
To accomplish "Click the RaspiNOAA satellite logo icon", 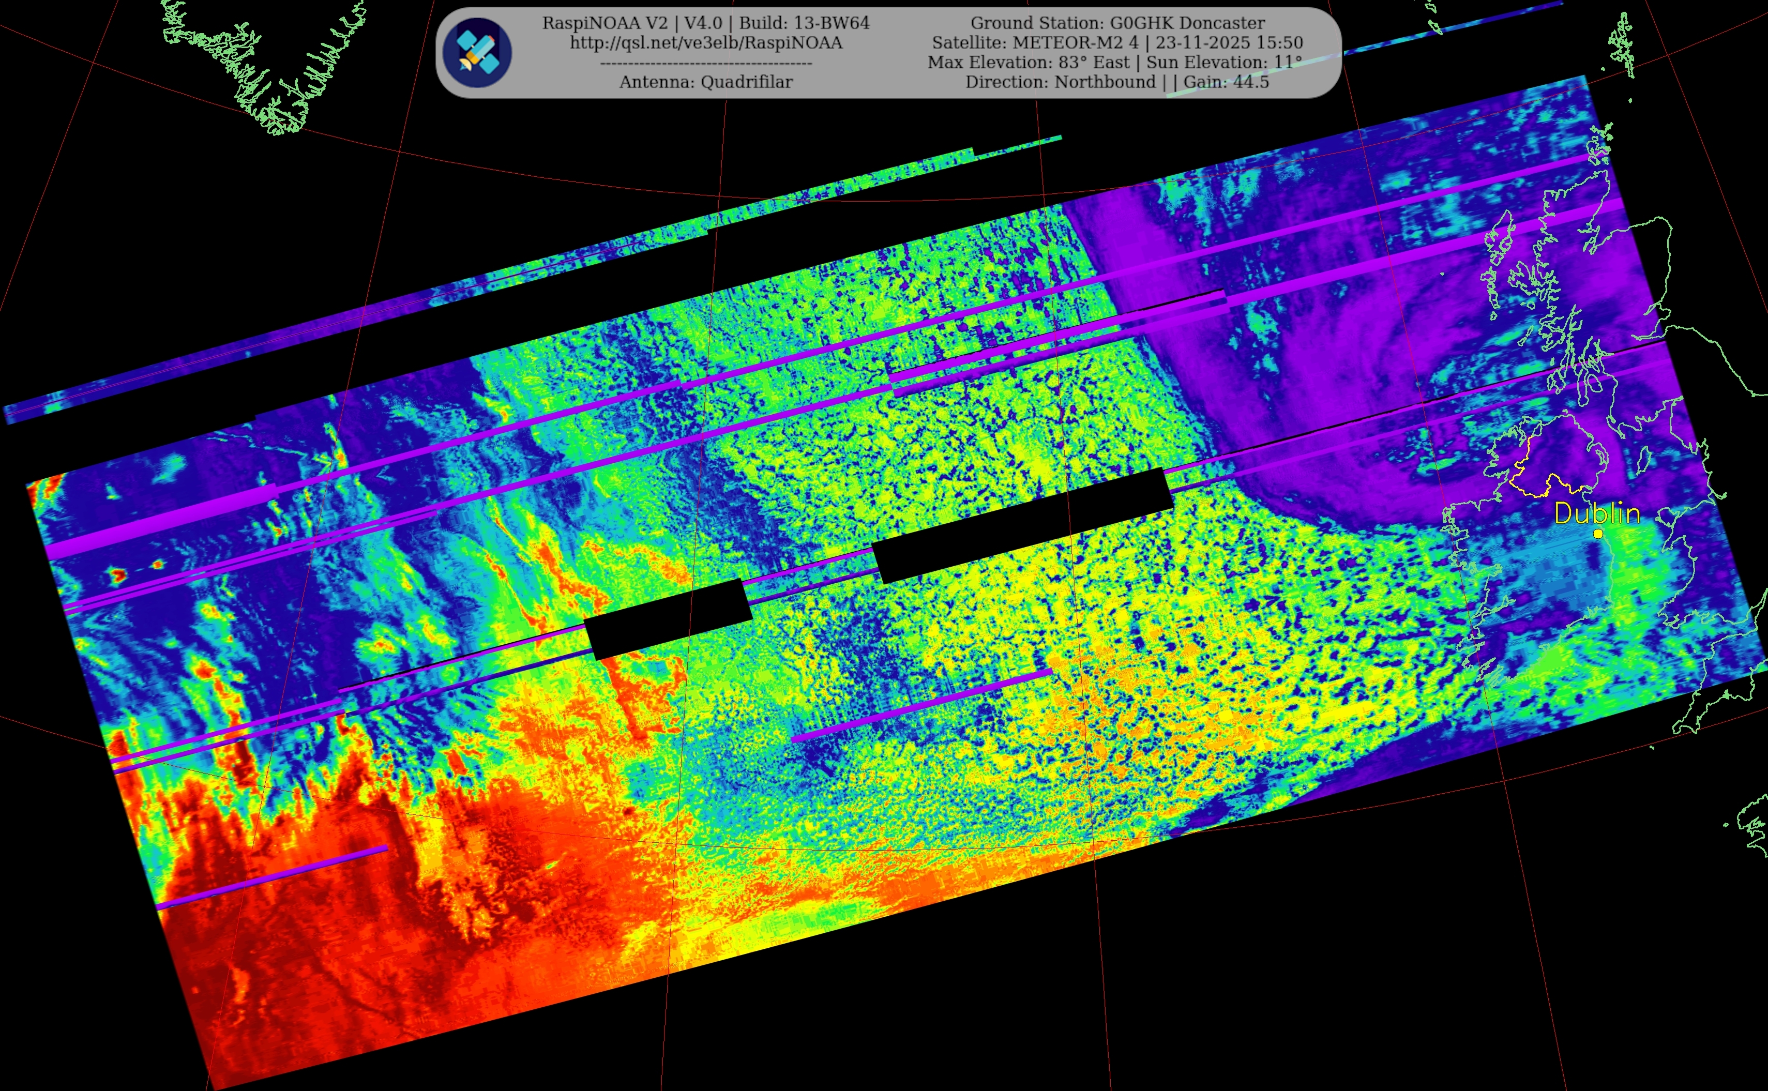I will coord(477,53).
